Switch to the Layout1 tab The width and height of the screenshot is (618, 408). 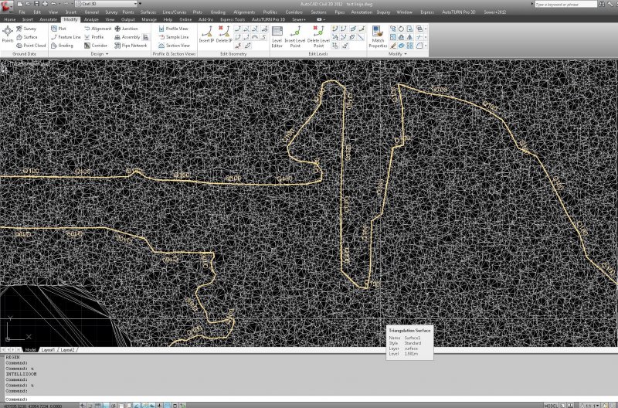[49, 350]
